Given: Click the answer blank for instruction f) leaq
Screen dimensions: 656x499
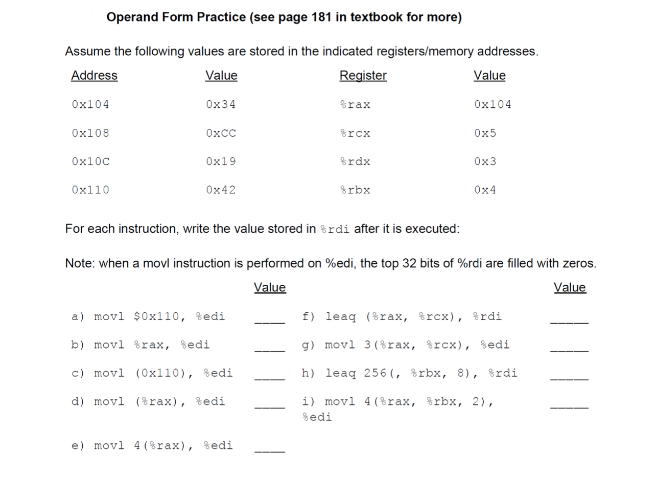Looking at the screenshot, I should 569,322.
